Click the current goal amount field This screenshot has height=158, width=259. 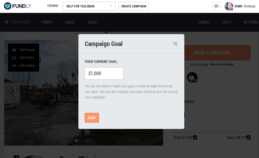point(104,73)
